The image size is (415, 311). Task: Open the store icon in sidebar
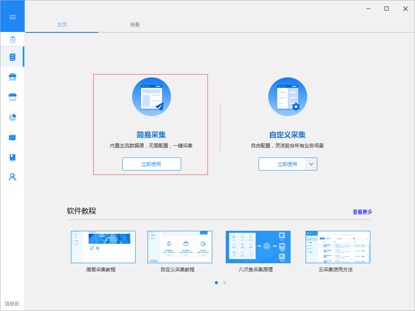coord(13,97)
